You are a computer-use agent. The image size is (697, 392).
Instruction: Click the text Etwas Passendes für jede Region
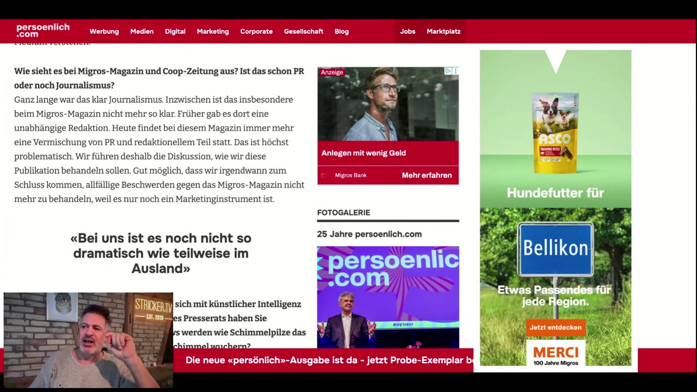555,296
